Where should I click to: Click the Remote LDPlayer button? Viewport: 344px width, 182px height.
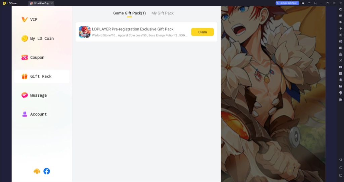pyautogui.click(x=287, y=3)
